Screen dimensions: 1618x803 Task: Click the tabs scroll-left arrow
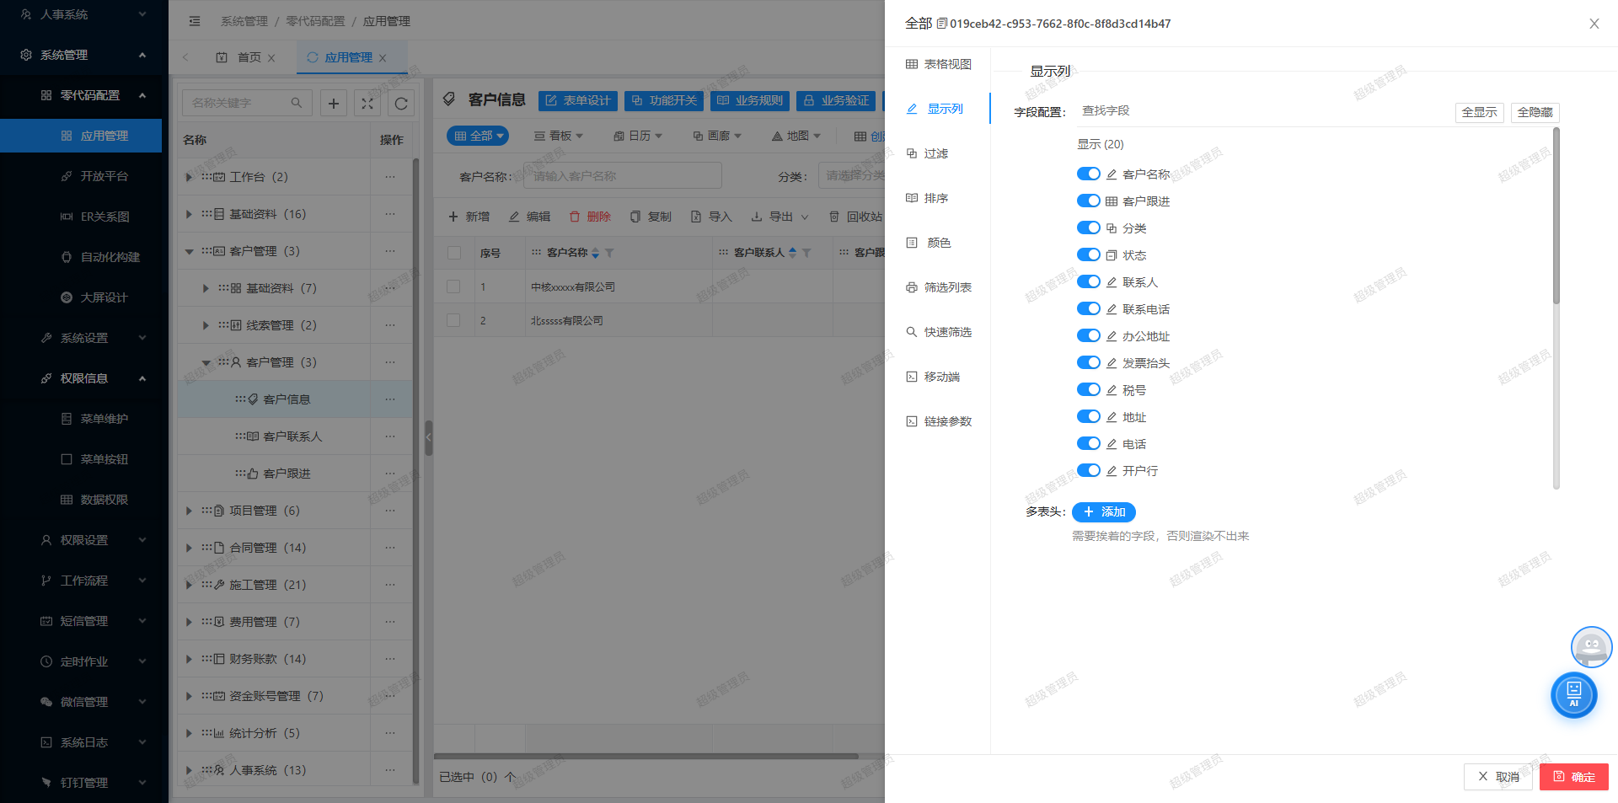pyautogui.click(x=185, y=57)
